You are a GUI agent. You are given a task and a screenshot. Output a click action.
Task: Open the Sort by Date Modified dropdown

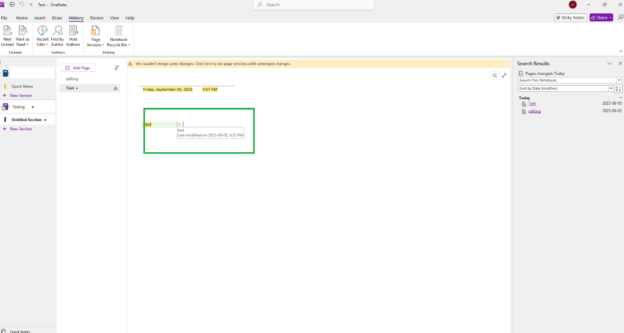(x=611, y=89)
